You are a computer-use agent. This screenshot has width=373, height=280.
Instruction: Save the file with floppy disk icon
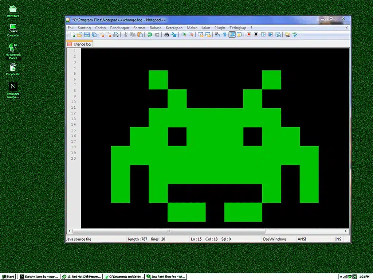click(87, 35)
